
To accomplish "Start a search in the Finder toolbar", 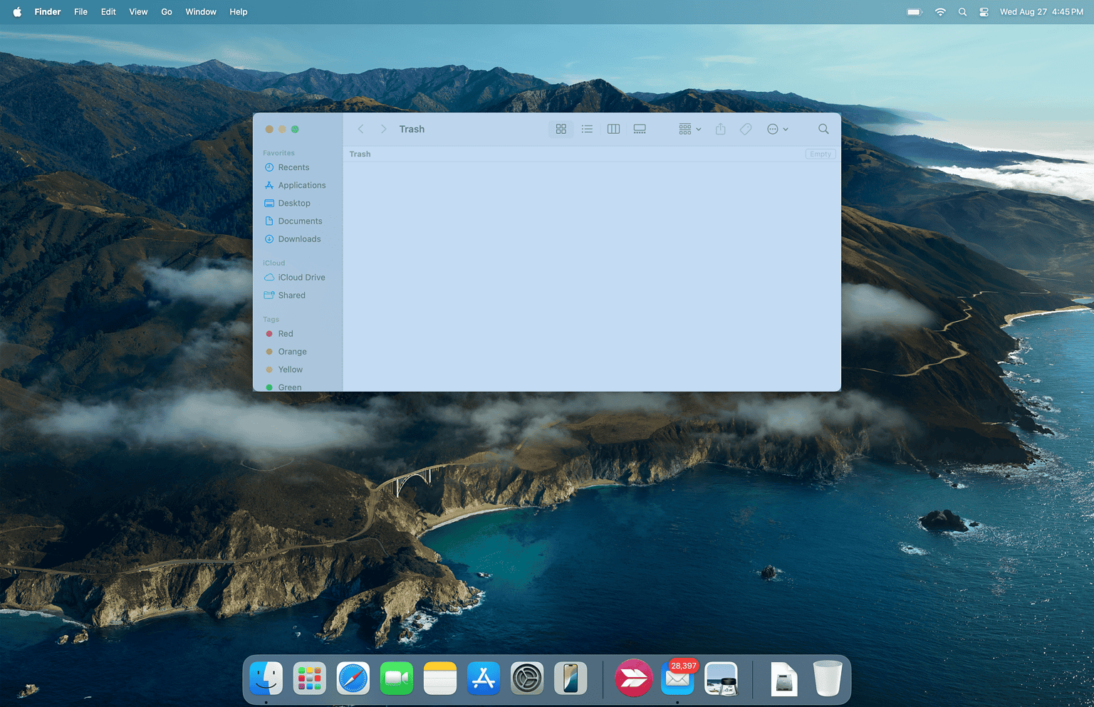I will click(823, 129).
